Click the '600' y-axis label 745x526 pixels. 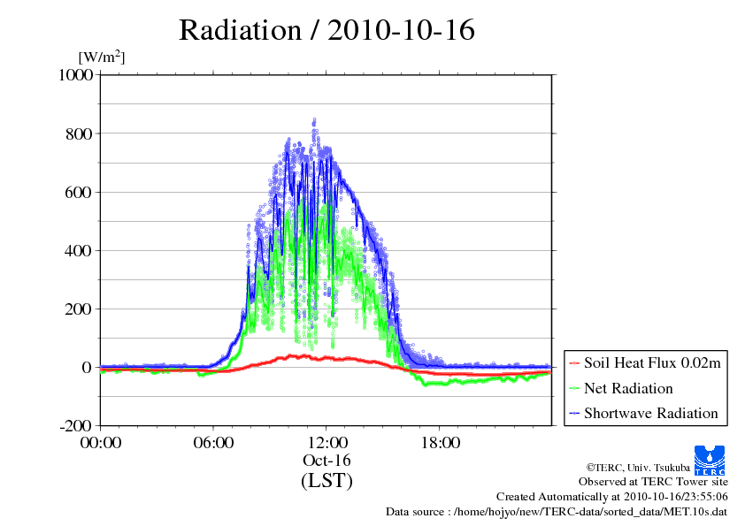click(x=79, y=192)
